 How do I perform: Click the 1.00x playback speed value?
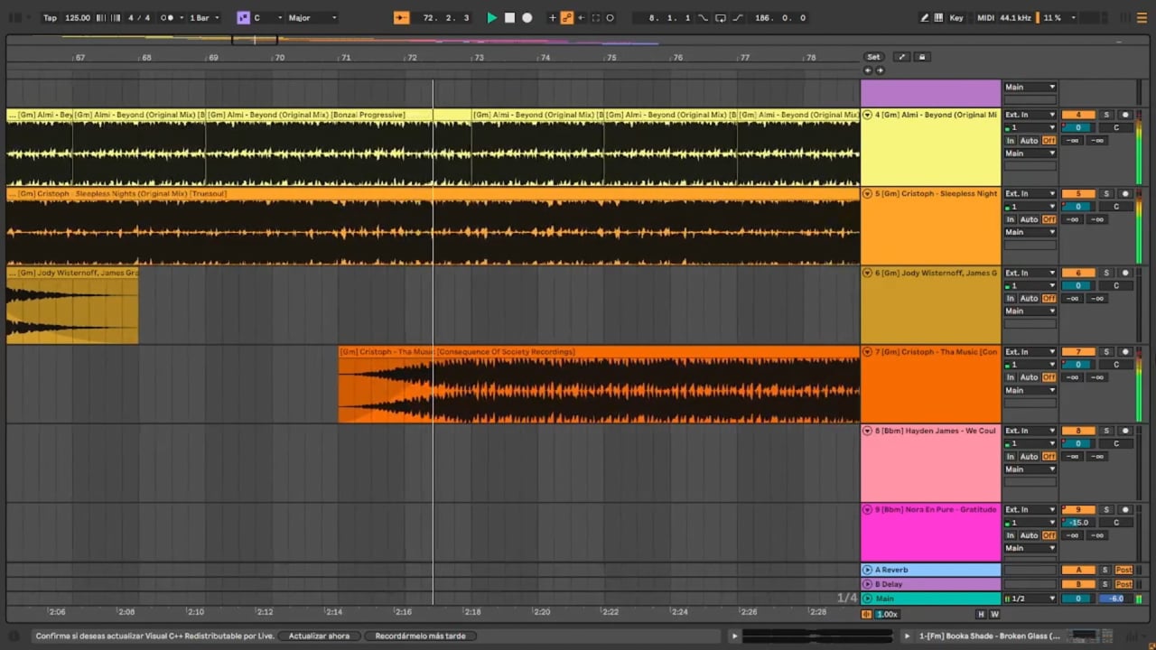coord(887,615)
